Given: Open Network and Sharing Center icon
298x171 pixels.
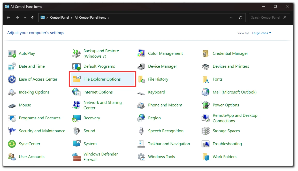Looking at the screenshot, I should pos(77,105).
